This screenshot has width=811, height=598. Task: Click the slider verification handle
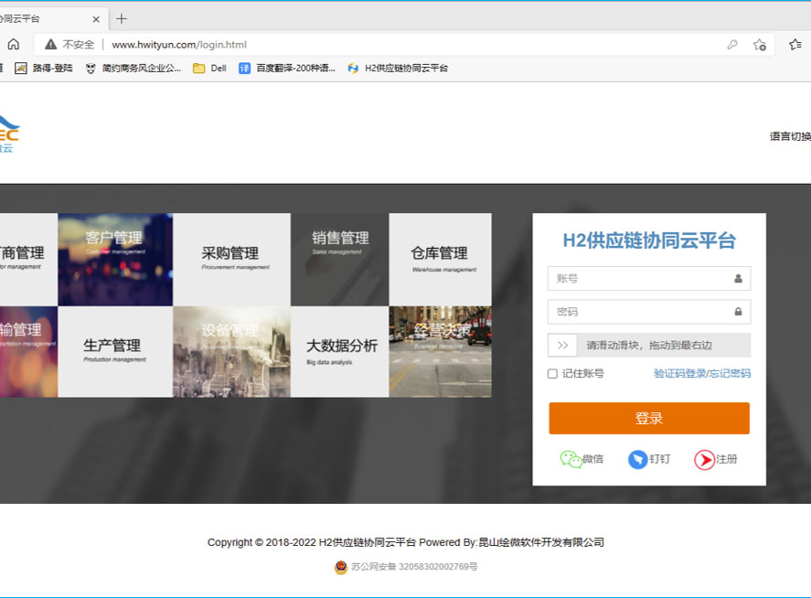[x=562, y=345]
